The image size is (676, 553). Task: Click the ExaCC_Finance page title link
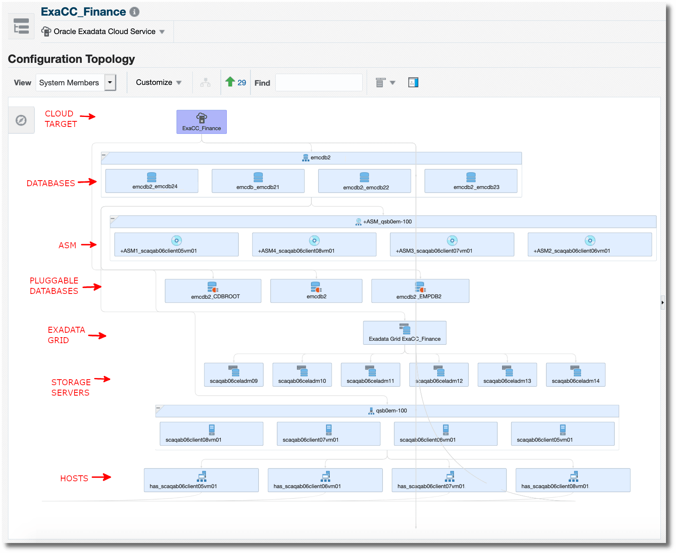pos(83,11)
